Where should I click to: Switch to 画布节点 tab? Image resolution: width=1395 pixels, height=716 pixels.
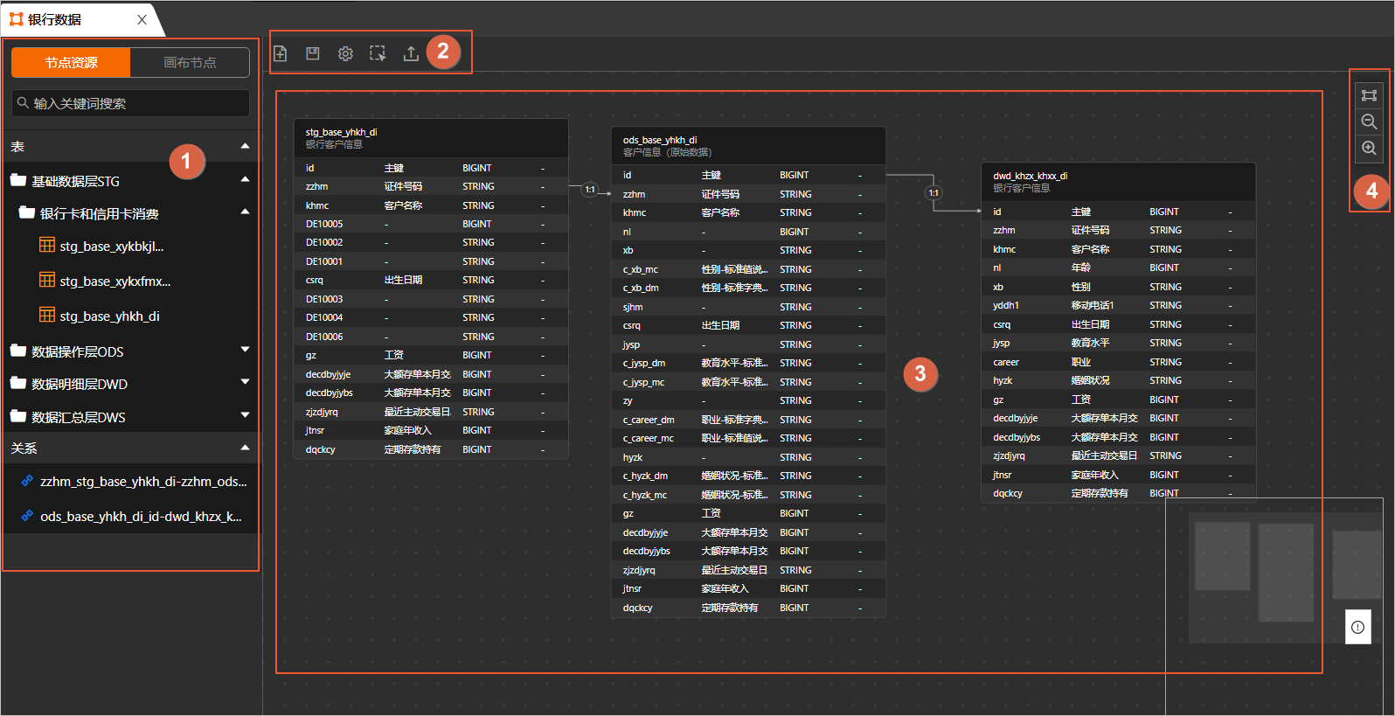190,62
